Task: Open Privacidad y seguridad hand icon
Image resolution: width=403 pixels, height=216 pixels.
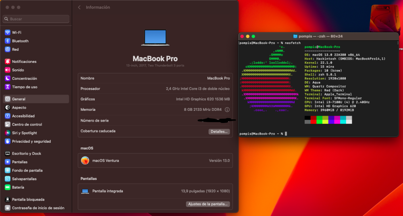Action: click(7, 142)
